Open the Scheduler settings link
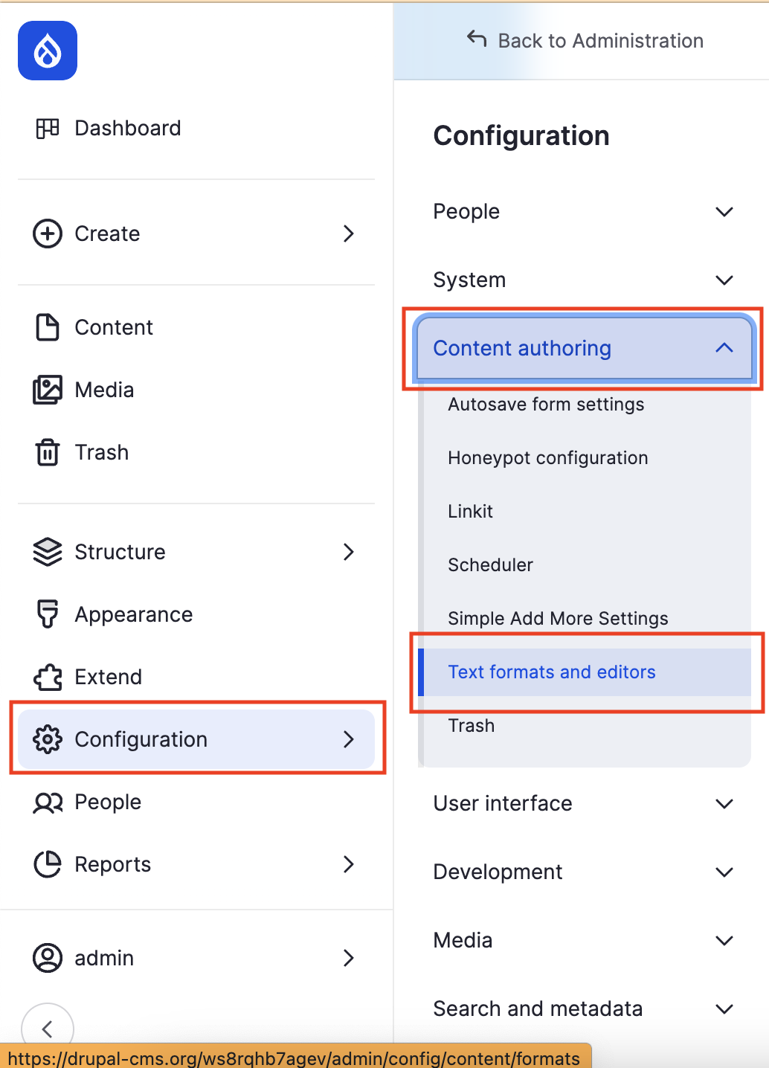Image resolution: width=769 pixels, height=1068 pixels. [x=490, y=565]
